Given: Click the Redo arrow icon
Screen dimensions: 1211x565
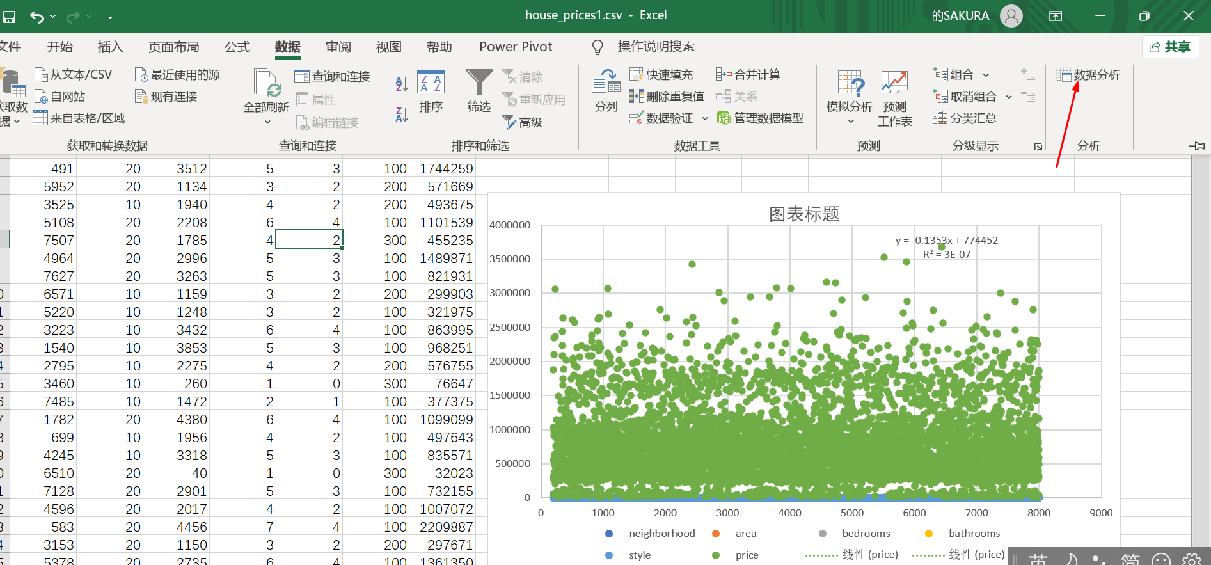Looking at the screenshot, I should (73, 17).
